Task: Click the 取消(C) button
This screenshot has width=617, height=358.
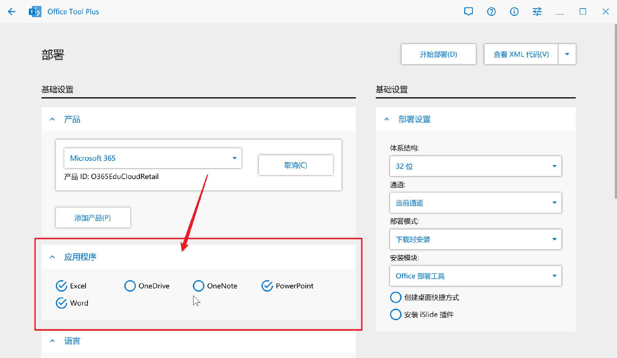Action: (296, 165)
